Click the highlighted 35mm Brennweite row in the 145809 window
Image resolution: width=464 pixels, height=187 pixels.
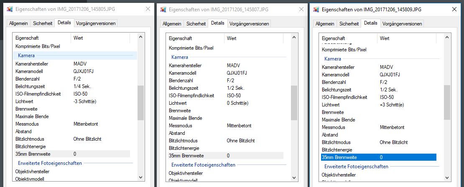click(378, 157)
